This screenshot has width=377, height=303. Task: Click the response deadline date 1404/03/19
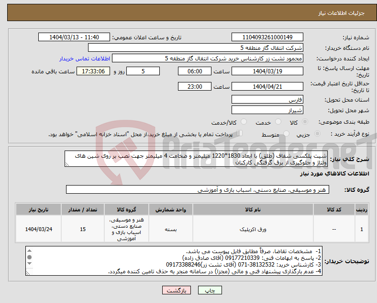click(267, 71)
